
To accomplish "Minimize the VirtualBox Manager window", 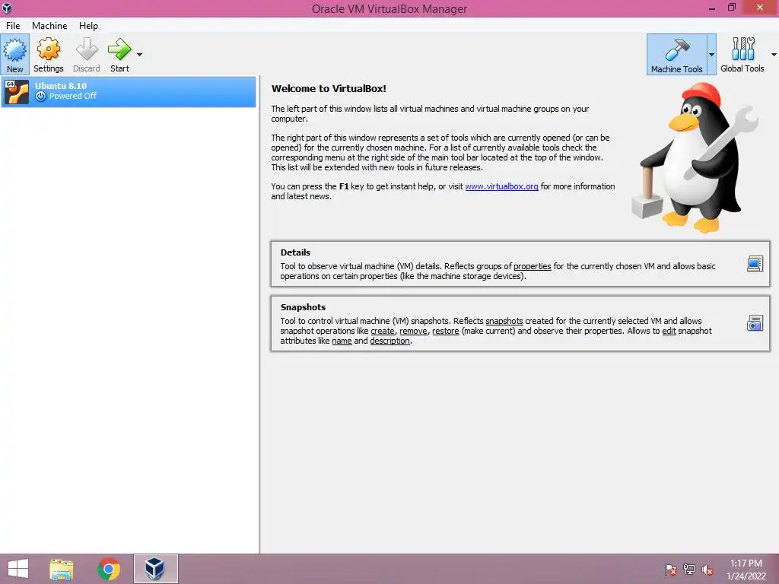I will click(x=712, y=8).
